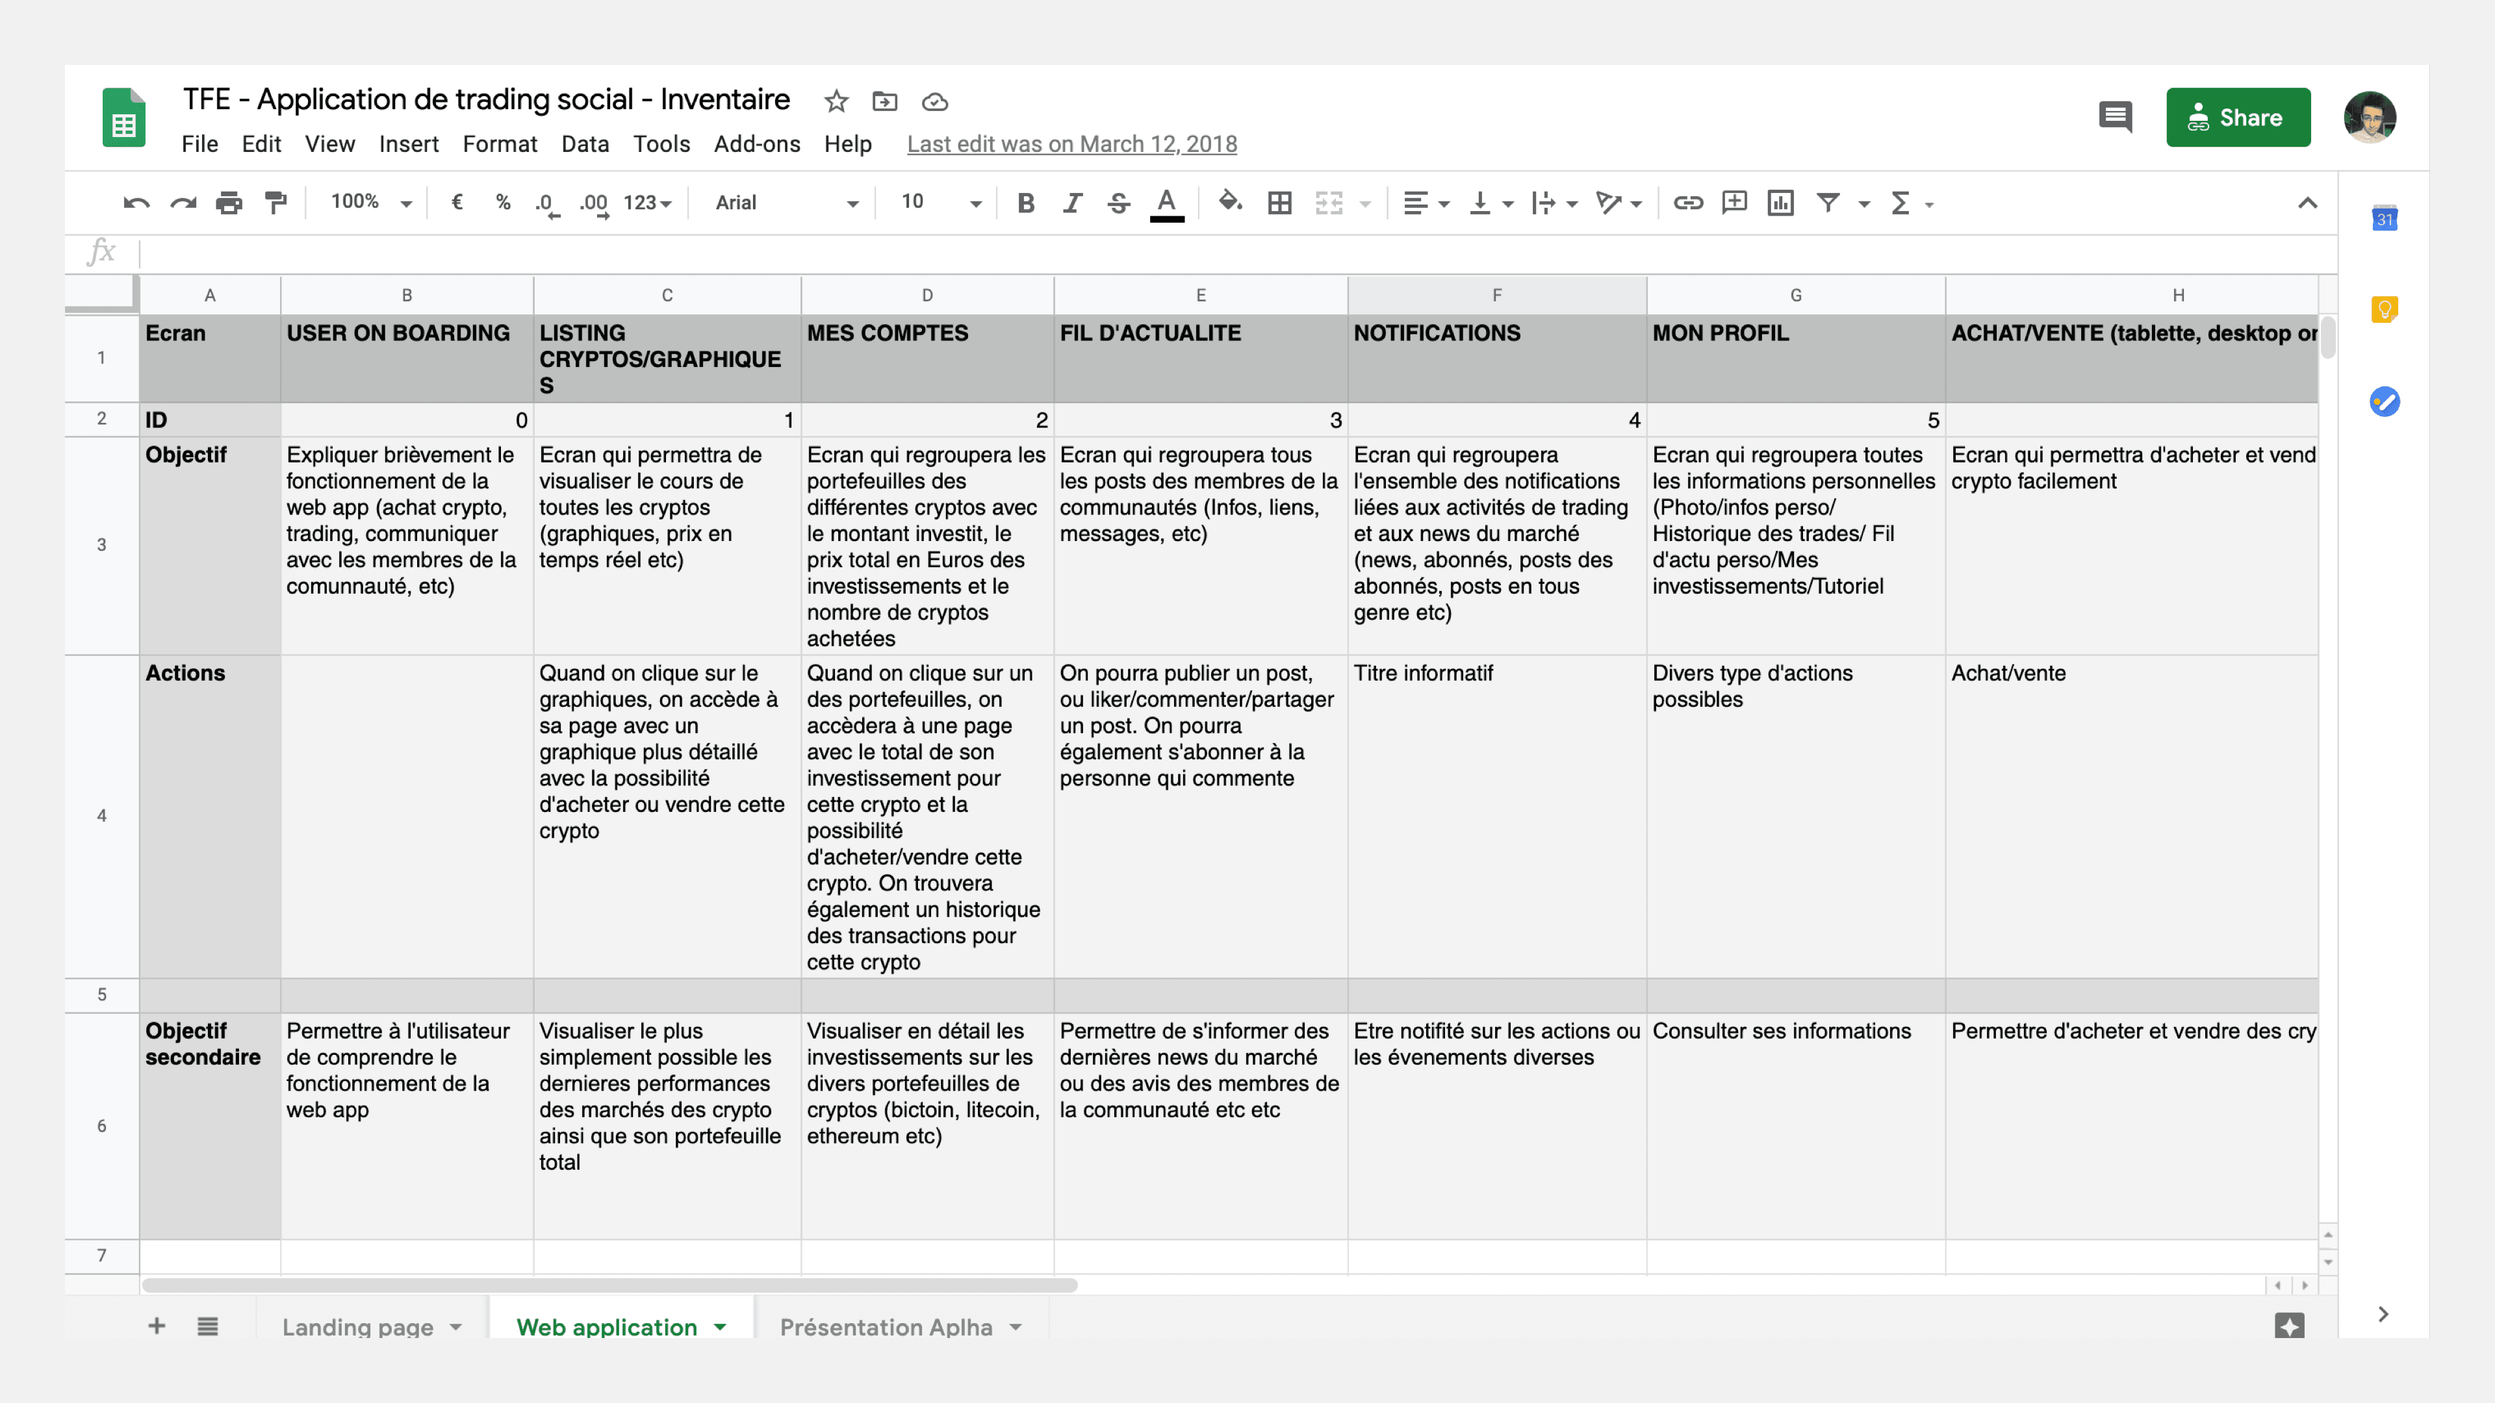Viewport: 2495px width, 1403px height.
Task: Click the insert link icon
Action: coord(1688,203)
